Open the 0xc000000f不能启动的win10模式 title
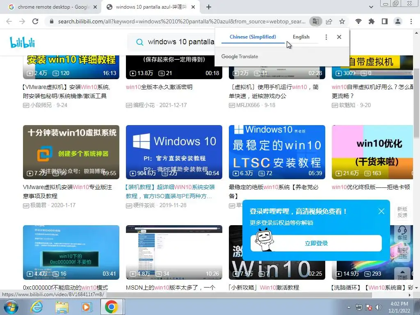 tap(65, 288)
